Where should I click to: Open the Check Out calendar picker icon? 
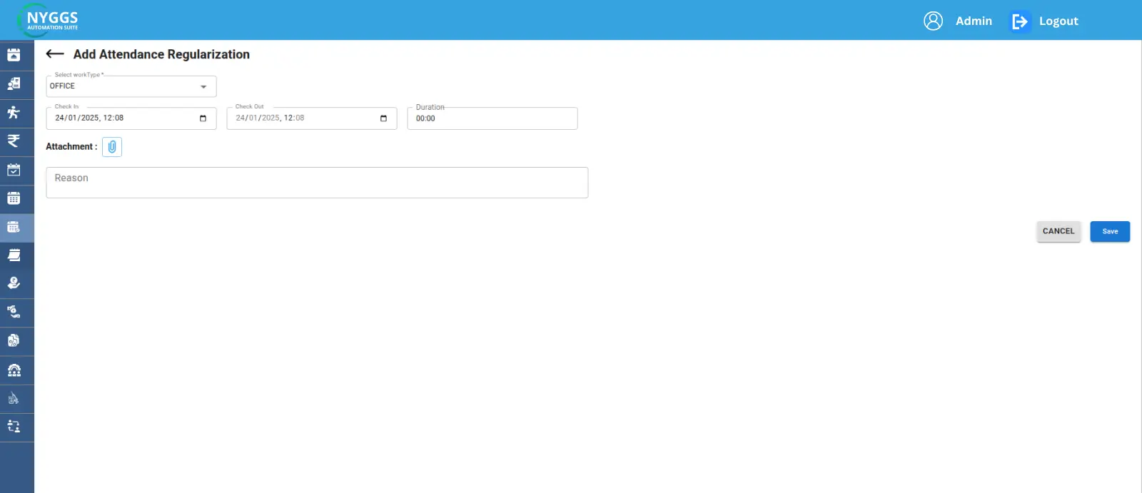[383, 118]
